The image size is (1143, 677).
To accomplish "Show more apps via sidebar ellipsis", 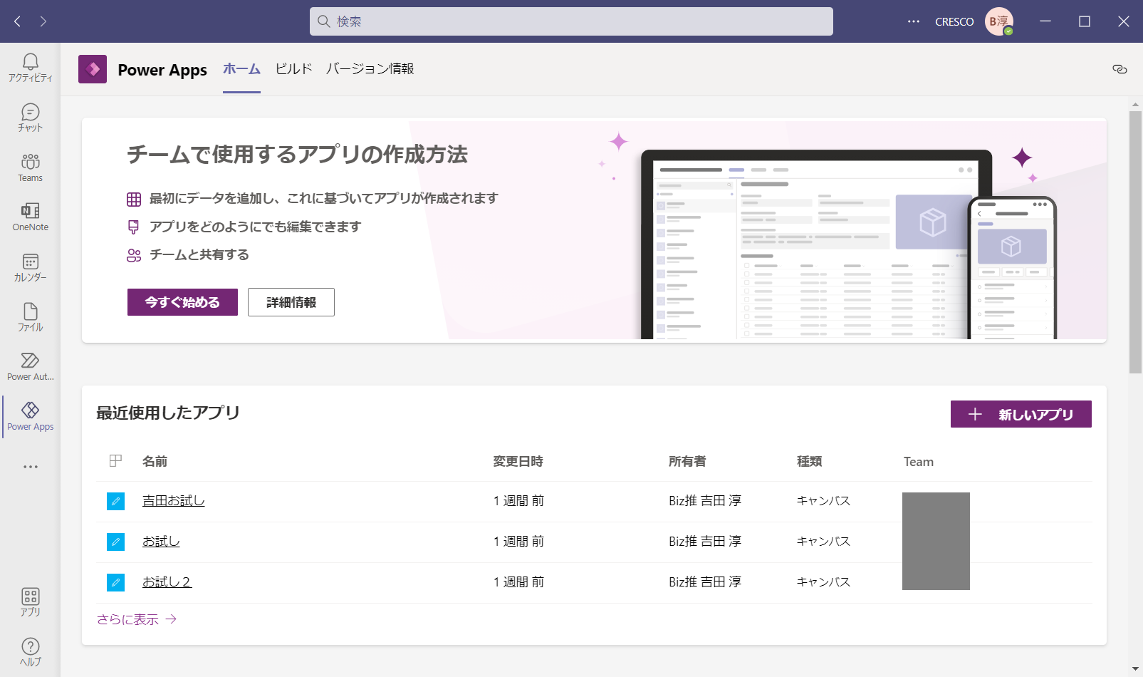I will (30, 467).
